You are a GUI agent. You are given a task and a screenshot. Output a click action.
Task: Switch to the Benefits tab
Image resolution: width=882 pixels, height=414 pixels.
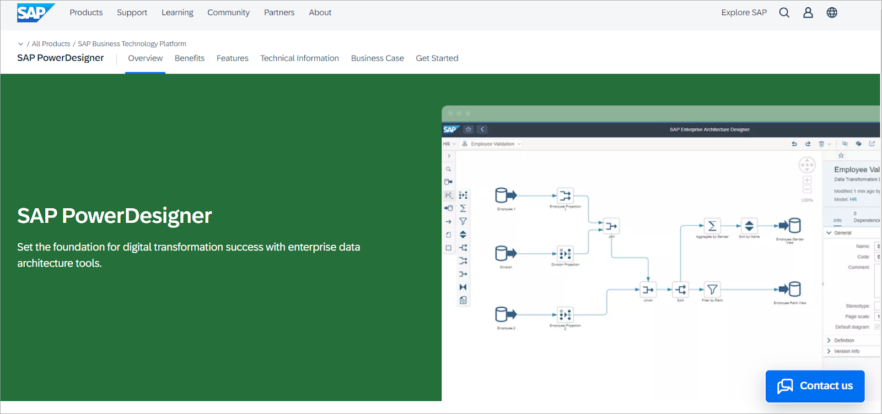(190, 58)
